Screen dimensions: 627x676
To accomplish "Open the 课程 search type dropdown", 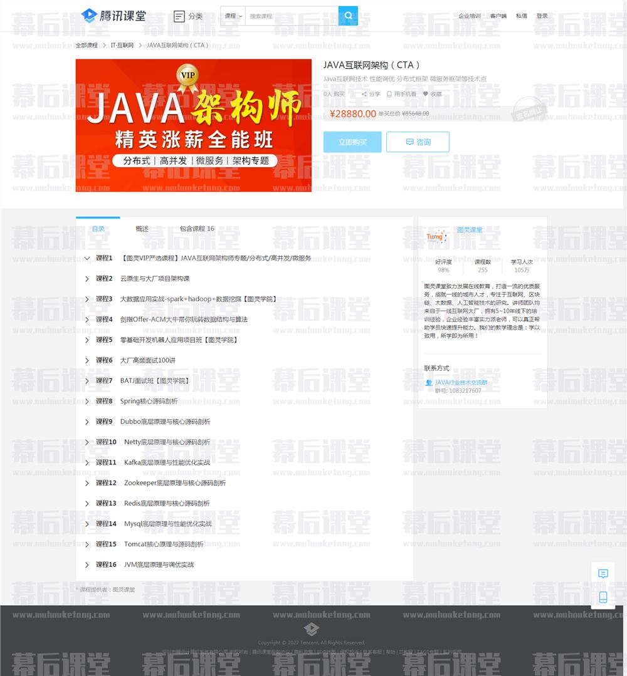I will 233,16.
